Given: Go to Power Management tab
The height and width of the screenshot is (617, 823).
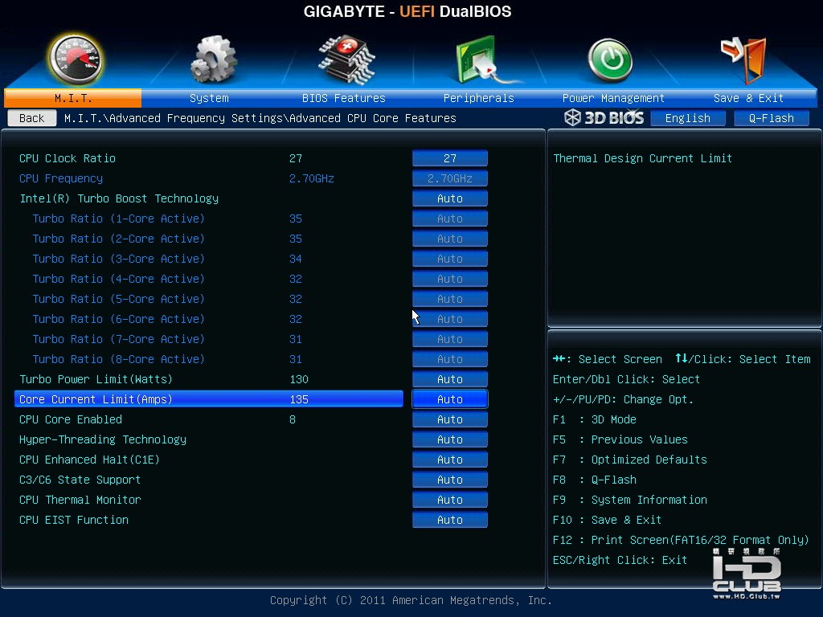Looking at the screenshot, I should [613, 98].
